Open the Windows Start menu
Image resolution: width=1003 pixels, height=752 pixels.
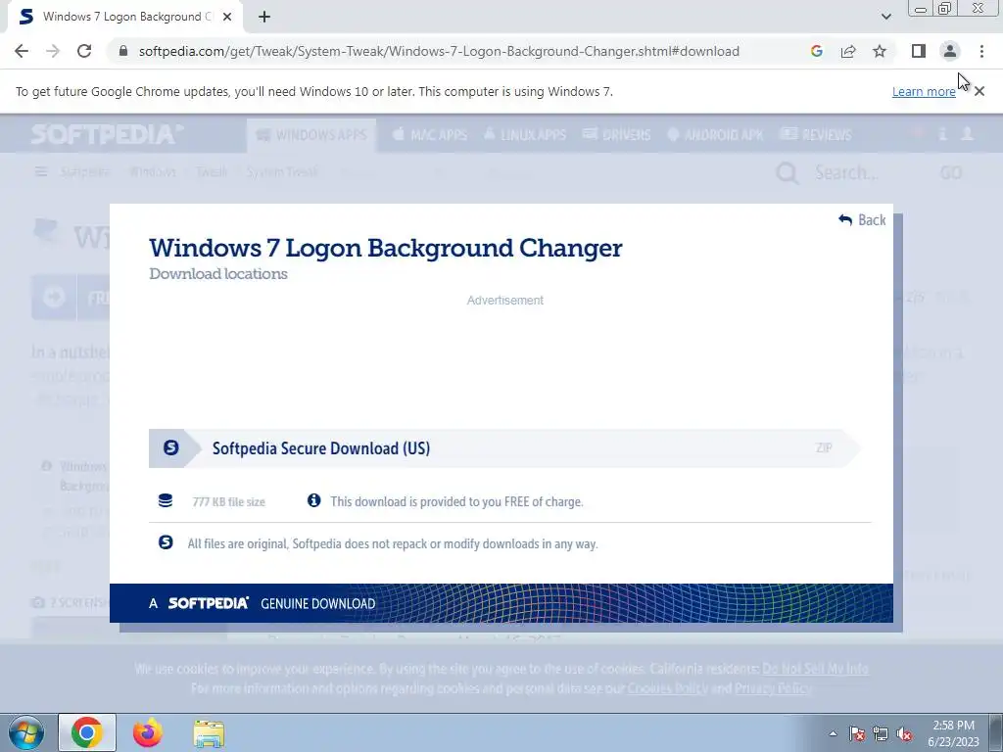25,732
